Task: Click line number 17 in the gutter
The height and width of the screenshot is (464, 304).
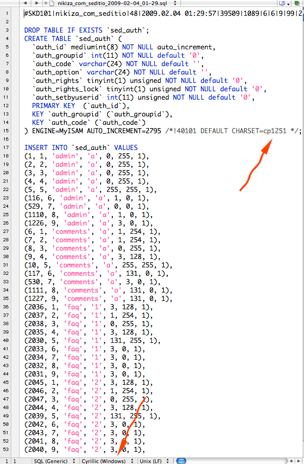Action: point(7,148)
